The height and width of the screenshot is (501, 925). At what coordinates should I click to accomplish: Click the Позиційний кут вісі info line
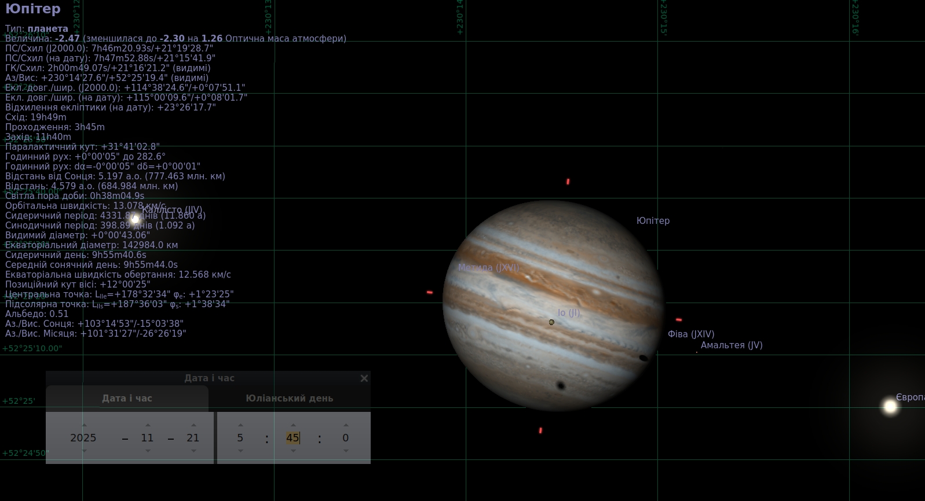pos(78,284)
